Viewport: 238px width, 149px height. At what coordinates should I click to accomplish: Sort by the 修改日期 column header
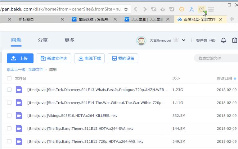tap(224, 78)
